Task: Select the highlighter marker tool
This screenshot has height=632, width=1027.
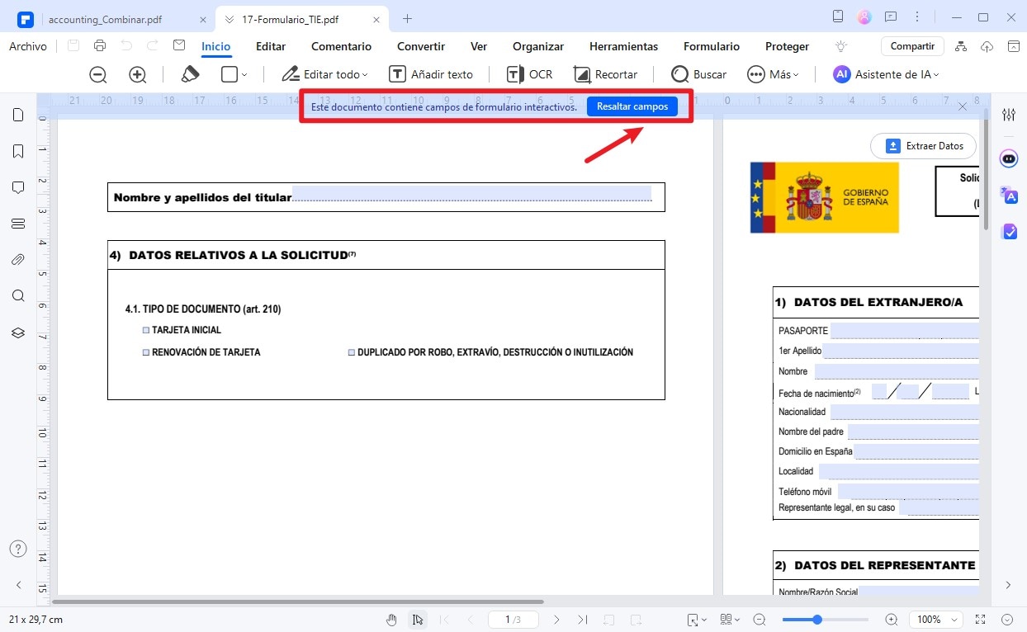Action: [x=190, y=74]
